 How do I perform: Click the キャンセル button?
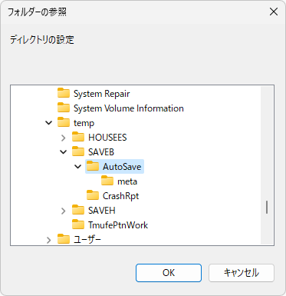click(x=242, y=273)
